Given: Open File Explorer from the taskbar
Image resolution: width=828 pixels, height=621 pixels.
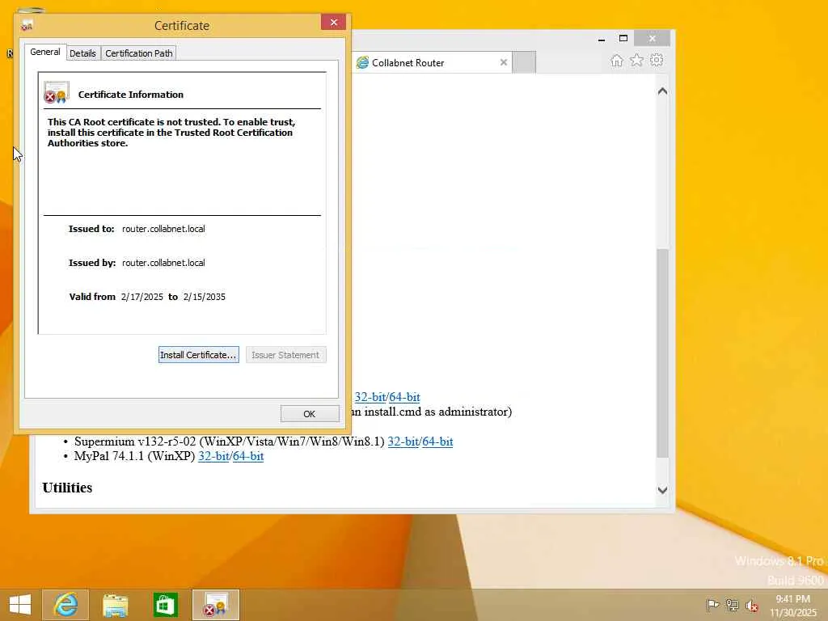Looking at the screenshot, I should point(115,605).
